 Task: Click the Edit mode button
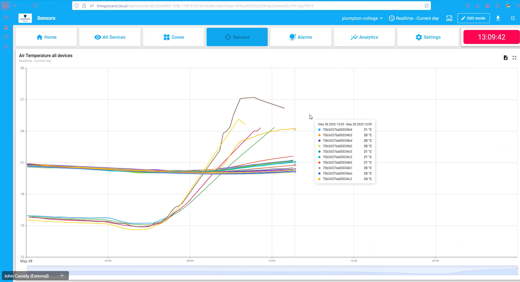point(473,18)
